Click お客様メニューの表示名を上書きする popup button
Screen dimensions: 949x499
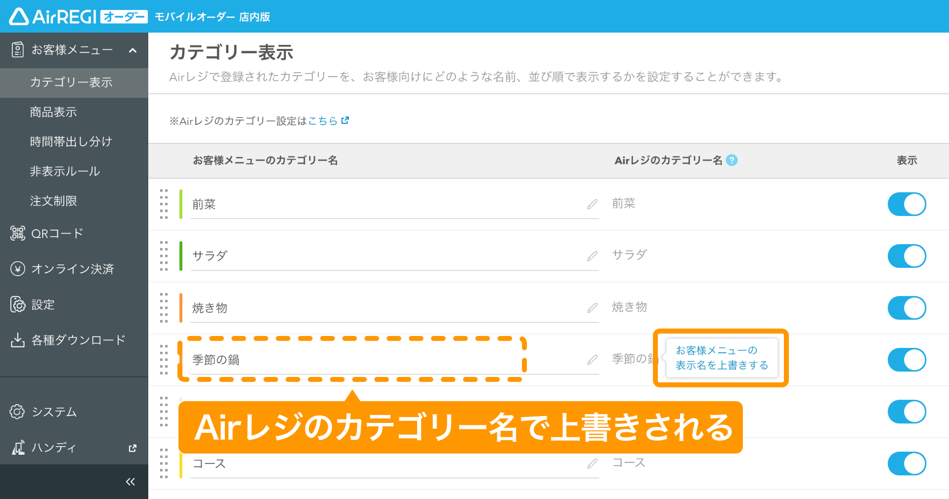coord(722,358)
